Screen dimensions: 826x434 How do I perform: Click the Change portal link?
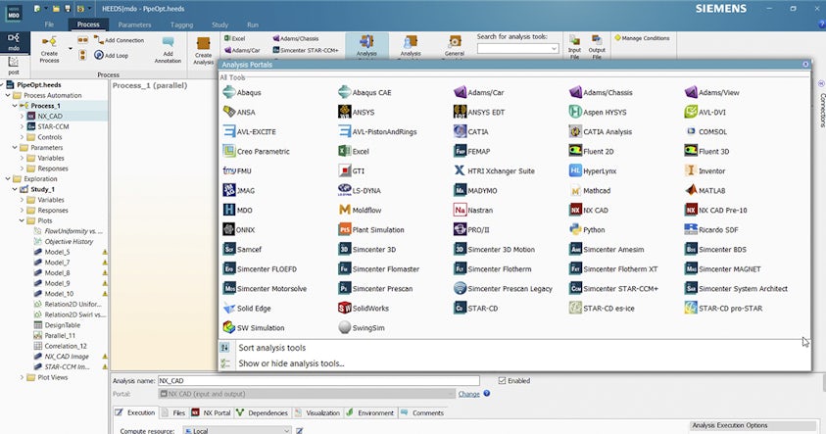468,394
